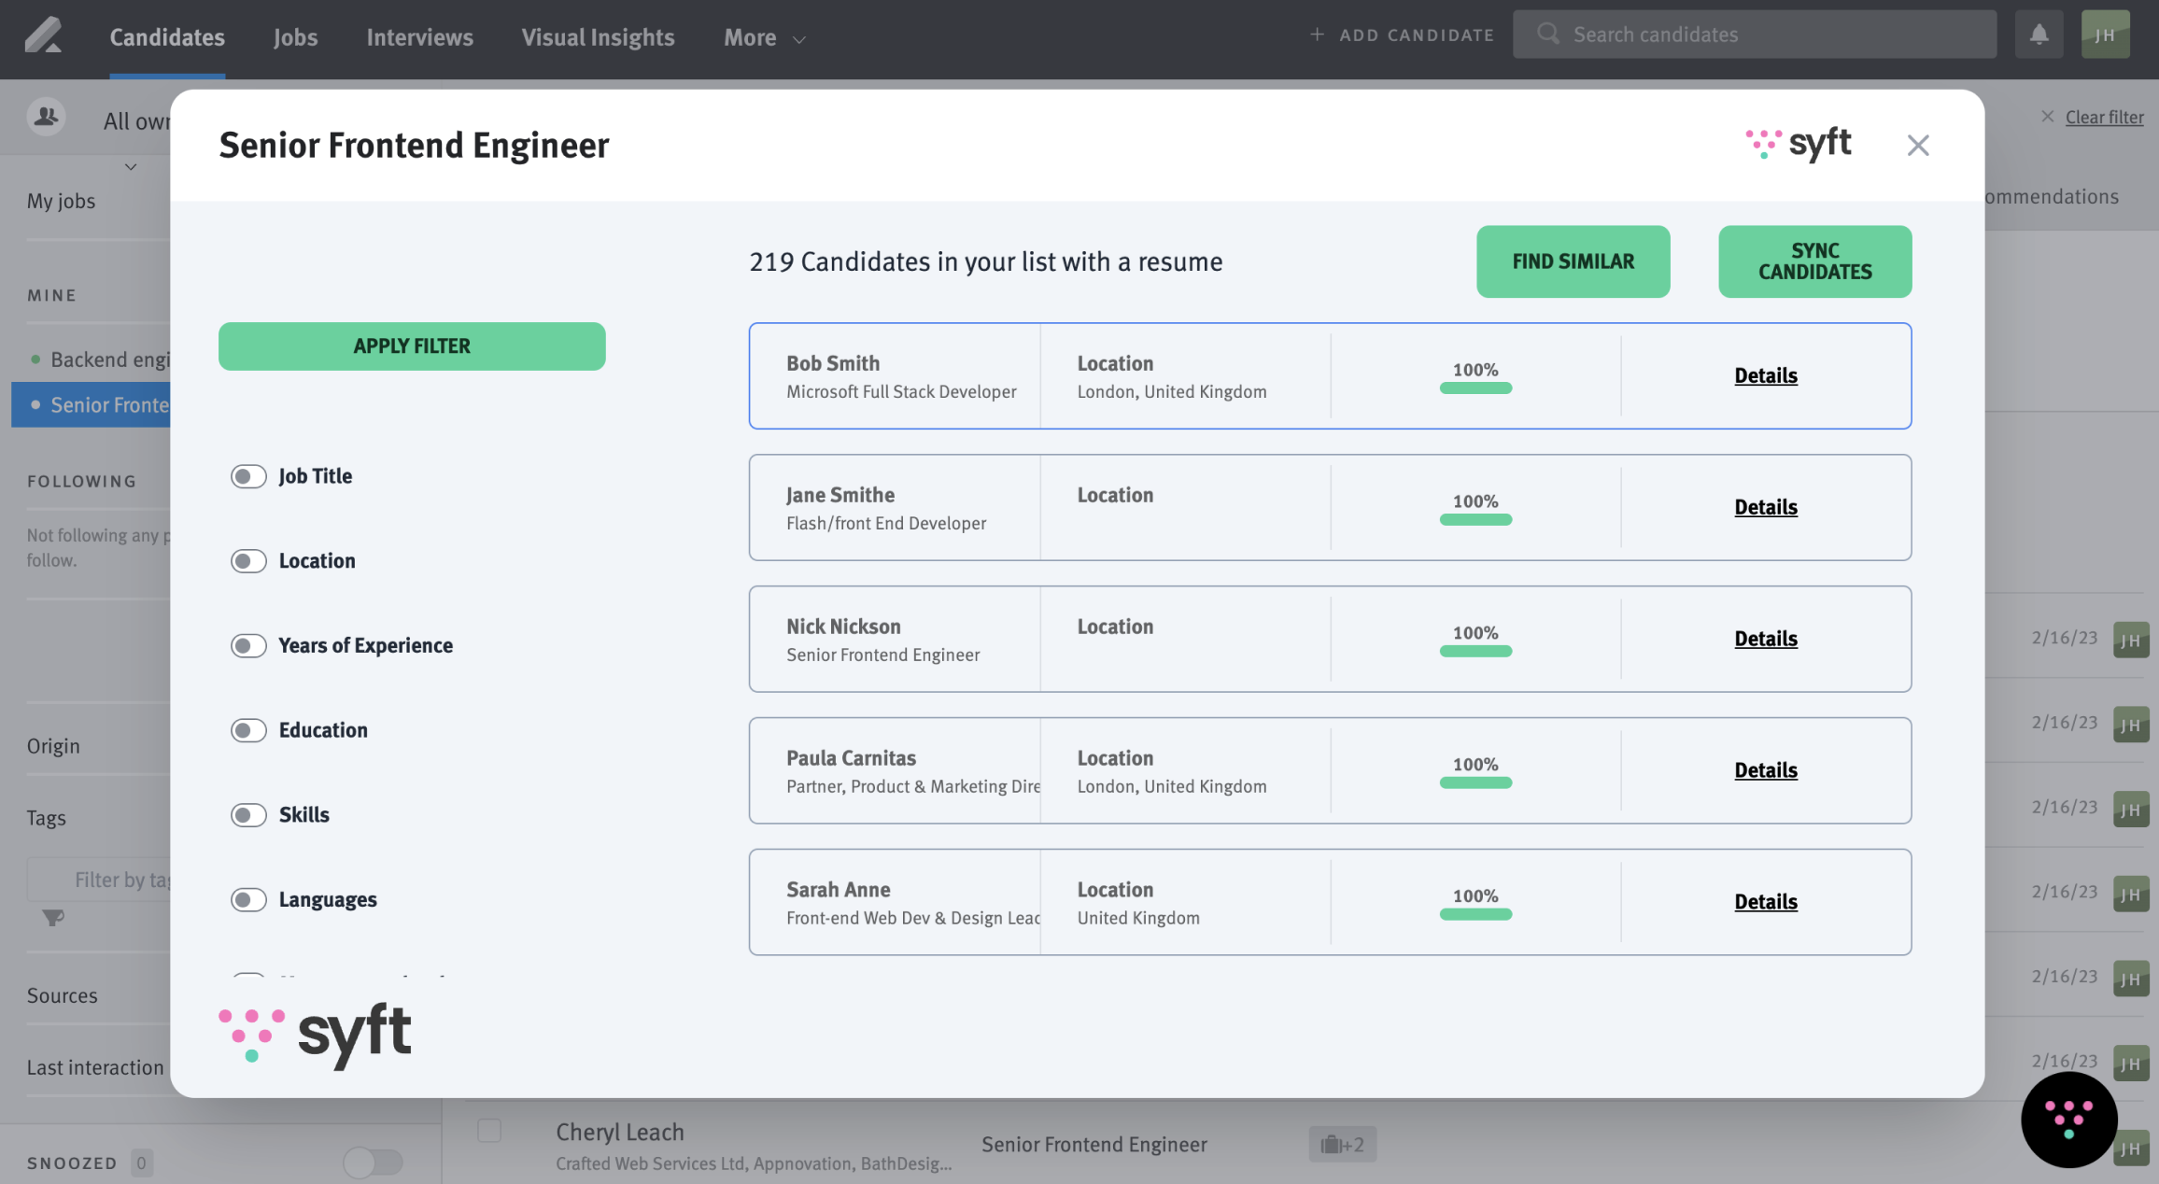The width and height of the screenshot is (2159, 1184).
Task: Apply the candidate filters
Action: click(411, 345)
